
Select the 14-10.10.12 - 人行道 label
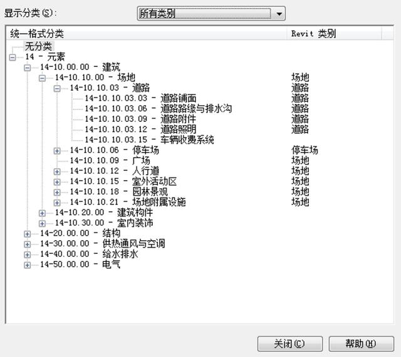pos(114,171)
